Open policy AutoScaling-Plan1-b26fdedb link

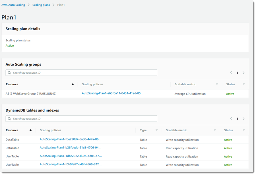pos(71,148)
